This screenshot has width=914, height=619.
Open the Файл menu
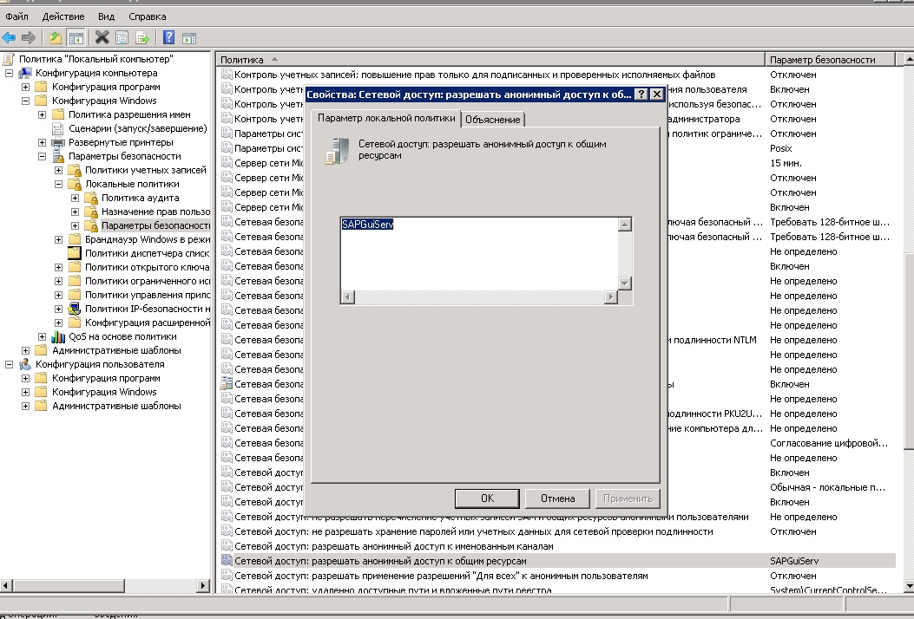16,16
